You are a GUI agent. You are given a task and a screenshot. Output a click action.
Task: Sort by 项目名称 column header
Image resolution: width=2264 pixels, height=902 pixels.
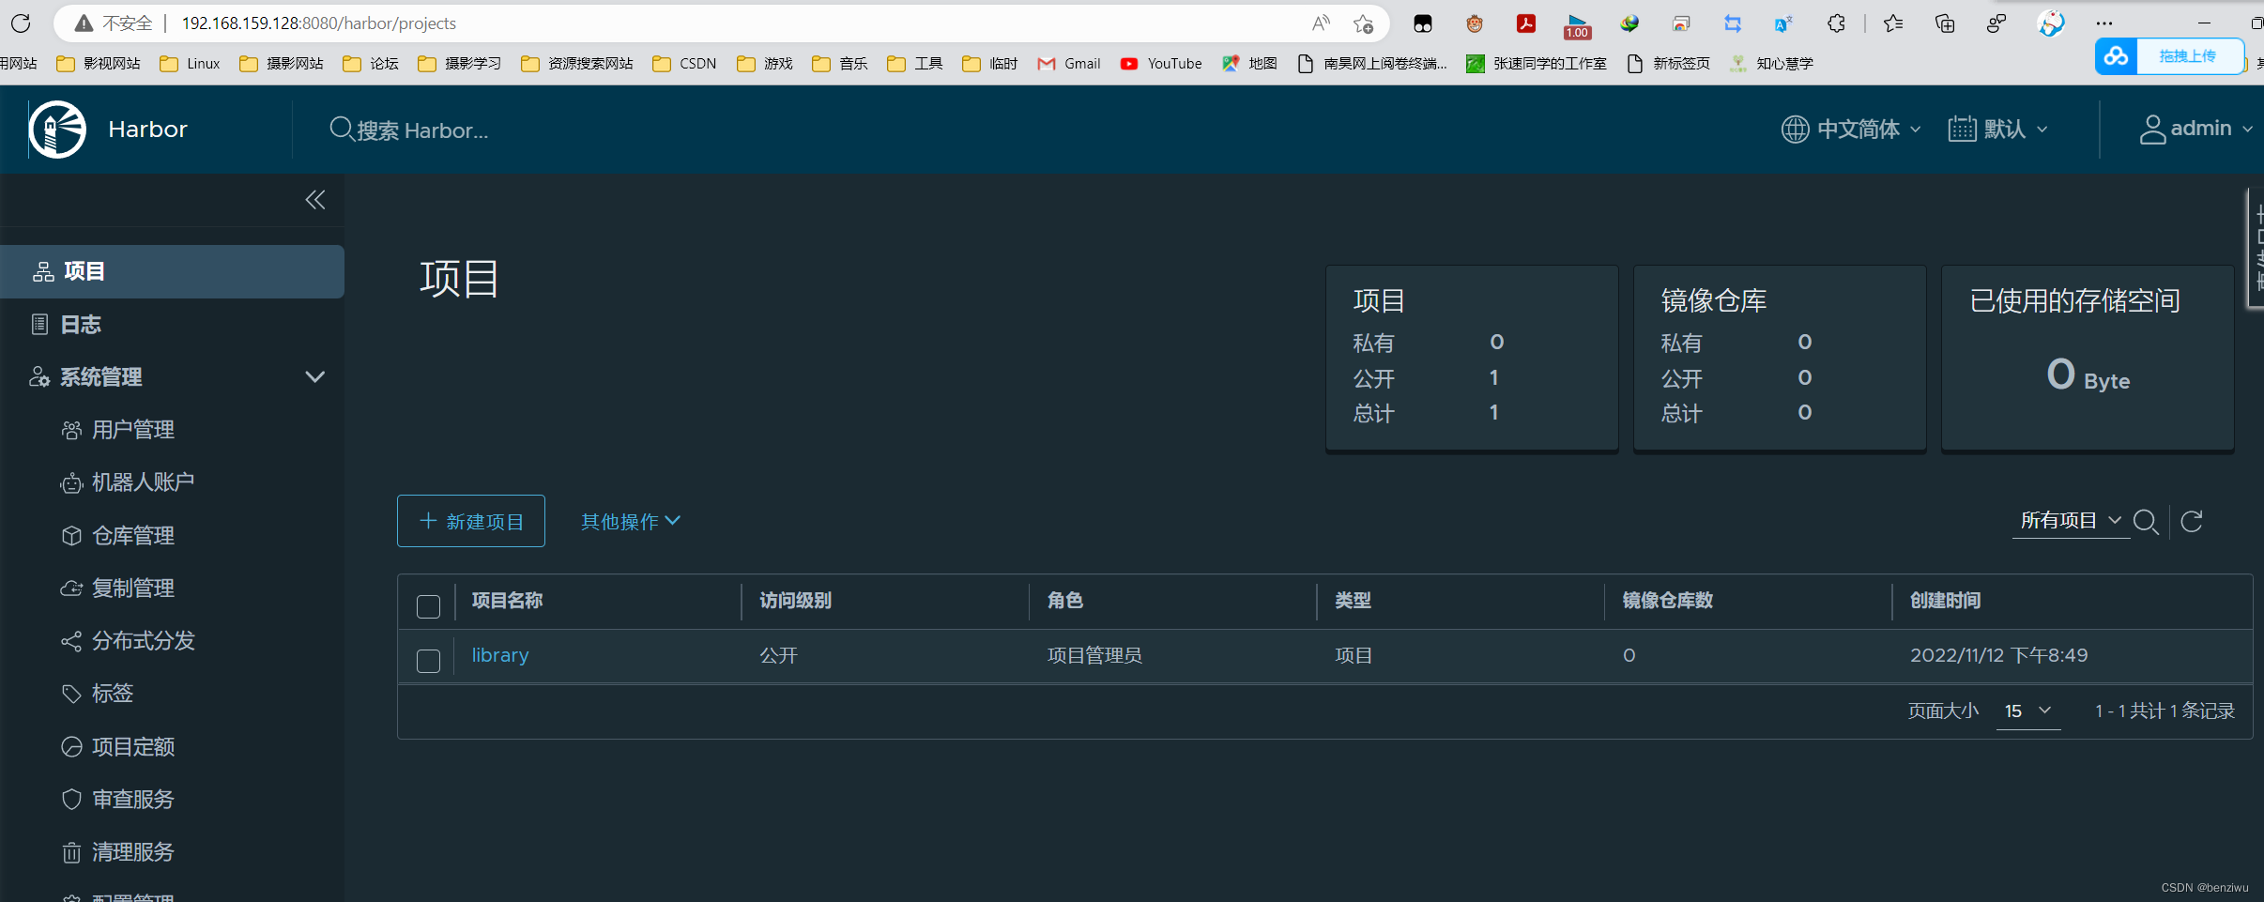[x=508, y=601]
